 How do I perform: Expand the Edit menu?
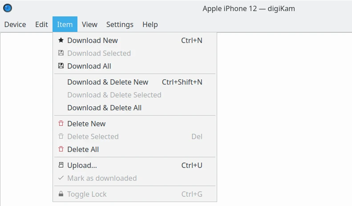41,24
